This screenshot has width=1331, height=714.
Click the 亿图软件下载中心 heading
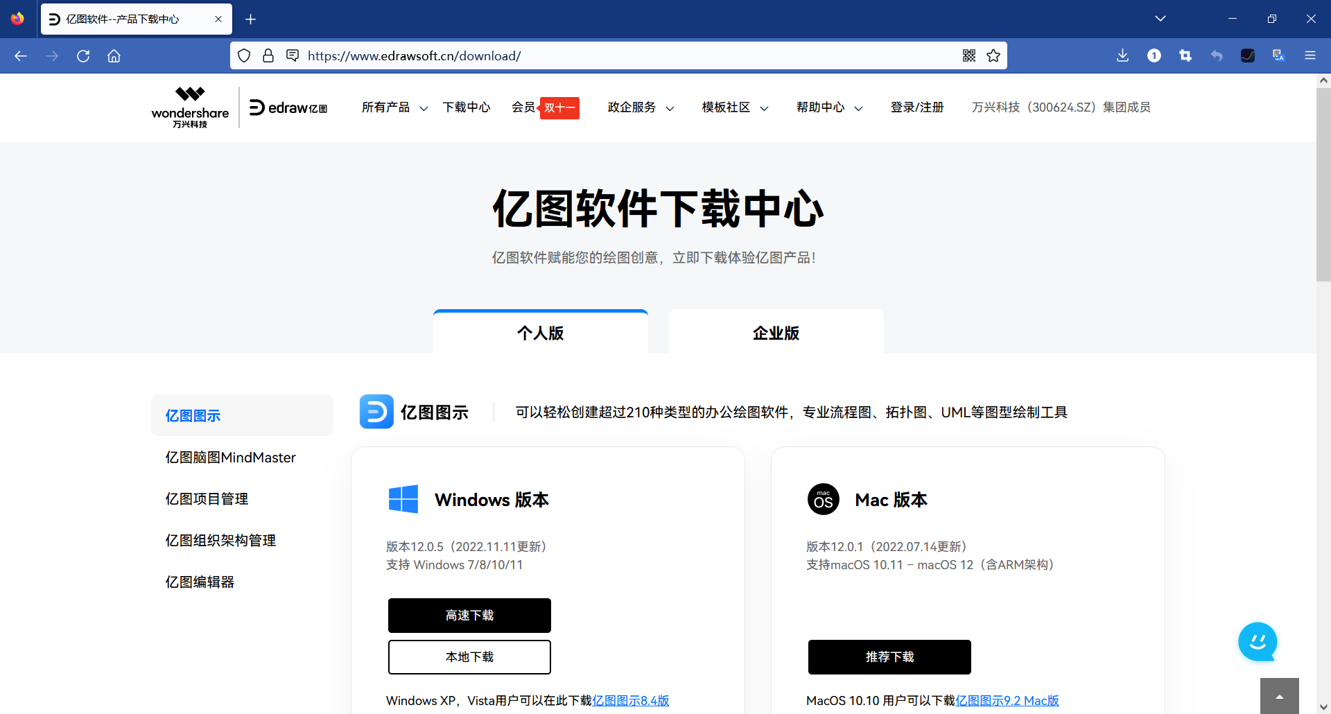coord(658,209)
